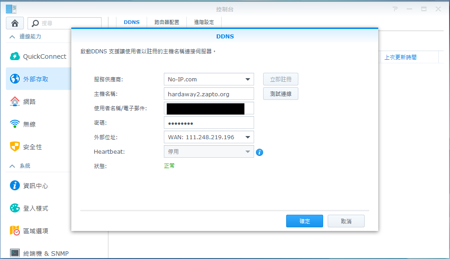
Task: Open the 無線 Wi-Fi icon
Action: (x=14, y=124)
